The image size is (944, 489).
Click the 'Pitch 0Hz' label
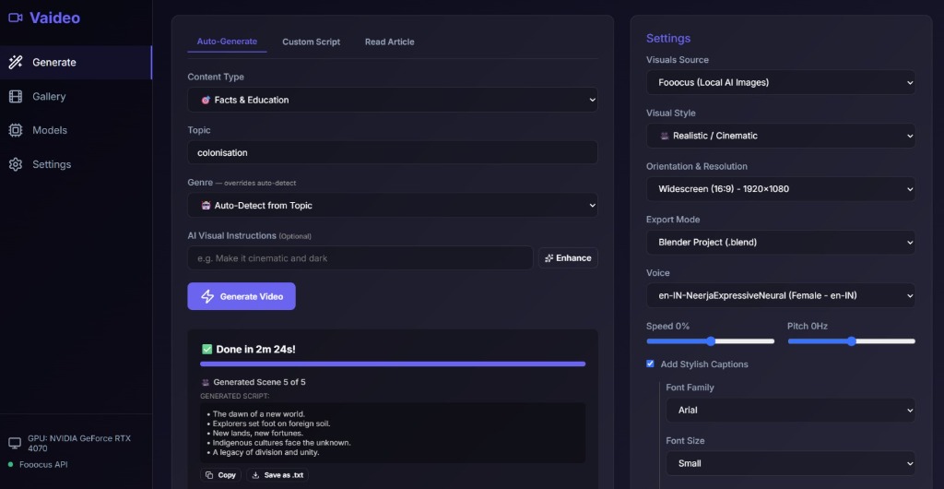click(808, 326)
